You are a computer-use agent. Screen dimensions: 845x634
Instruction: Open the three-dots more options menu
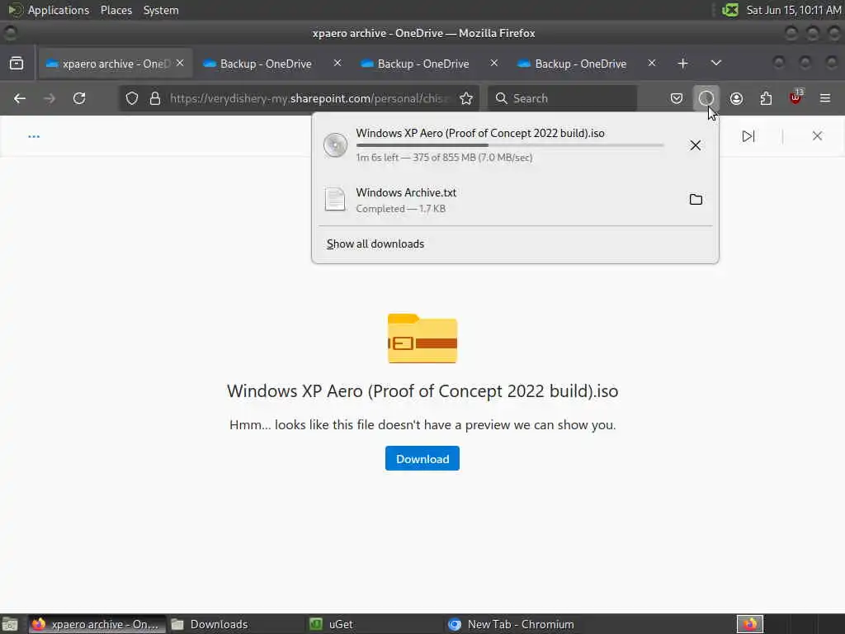point(34,136)
